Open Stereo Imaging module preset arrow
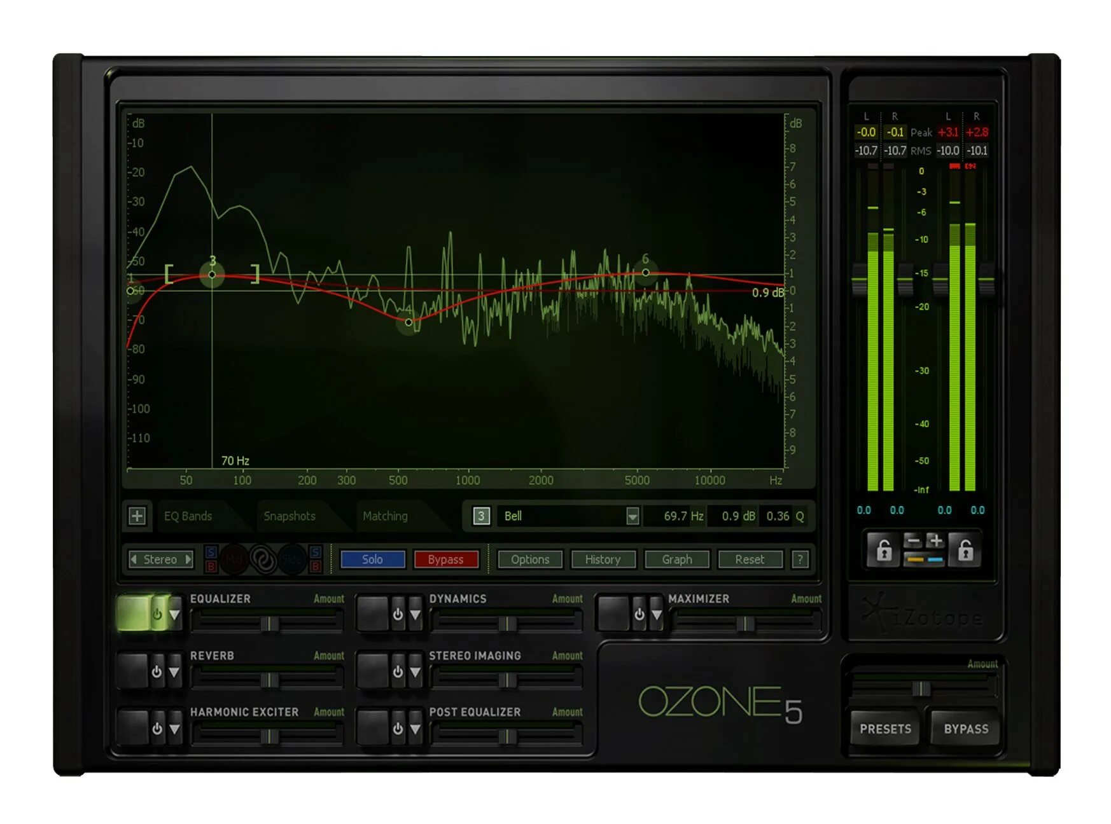 [416, 671]
